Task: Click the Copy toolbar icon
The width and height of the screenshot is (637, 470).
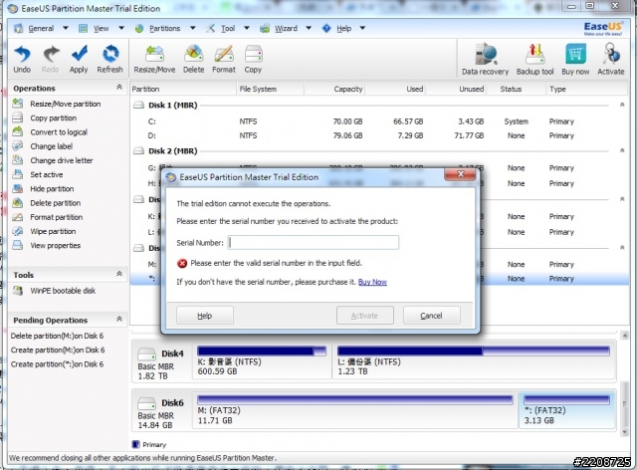Action: pos(253,60)
